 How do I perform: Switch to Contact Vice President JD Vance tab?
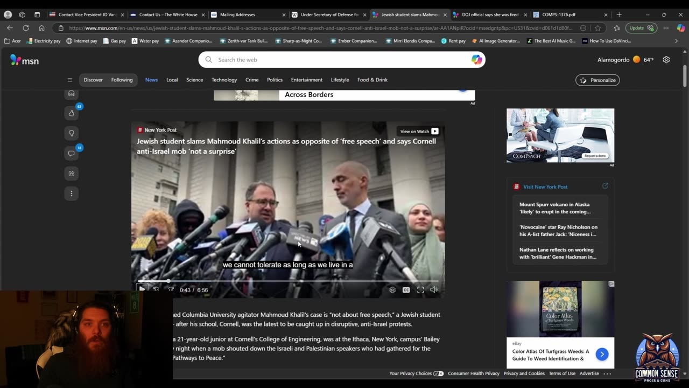(86, 15)
